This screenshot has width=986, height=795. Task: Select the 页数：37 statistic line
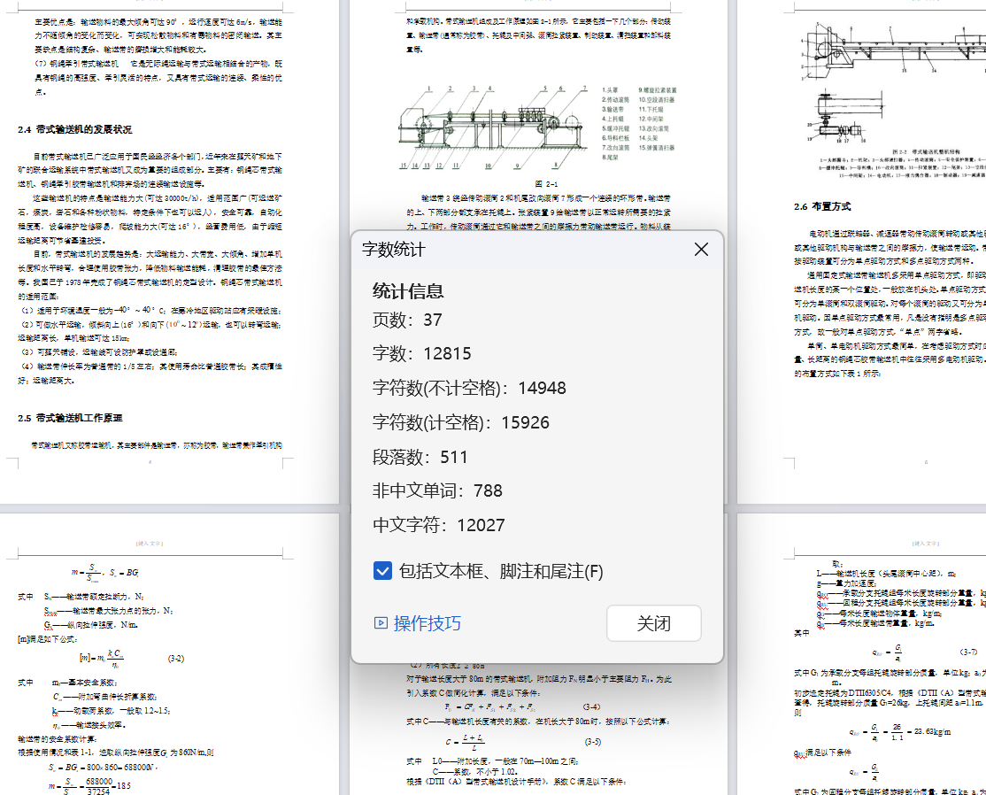tap(407, 320)
